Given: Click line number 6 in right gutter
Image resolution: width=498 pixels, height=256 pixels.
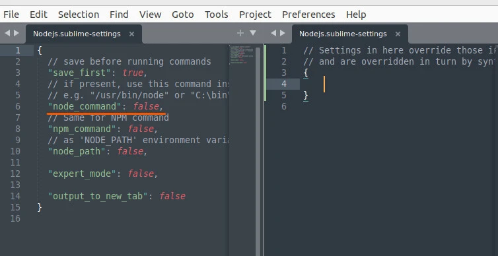Looking at the screenshot, I should coord(284,107).
